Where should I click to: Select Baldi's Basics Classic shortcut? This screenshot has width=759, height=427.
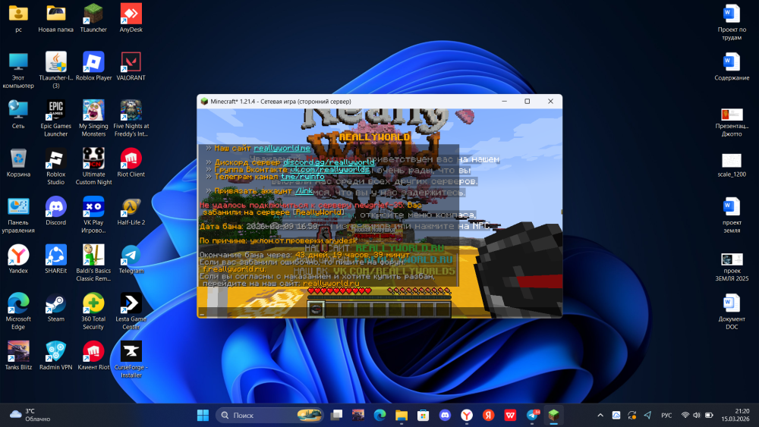(x=93, y=264)
